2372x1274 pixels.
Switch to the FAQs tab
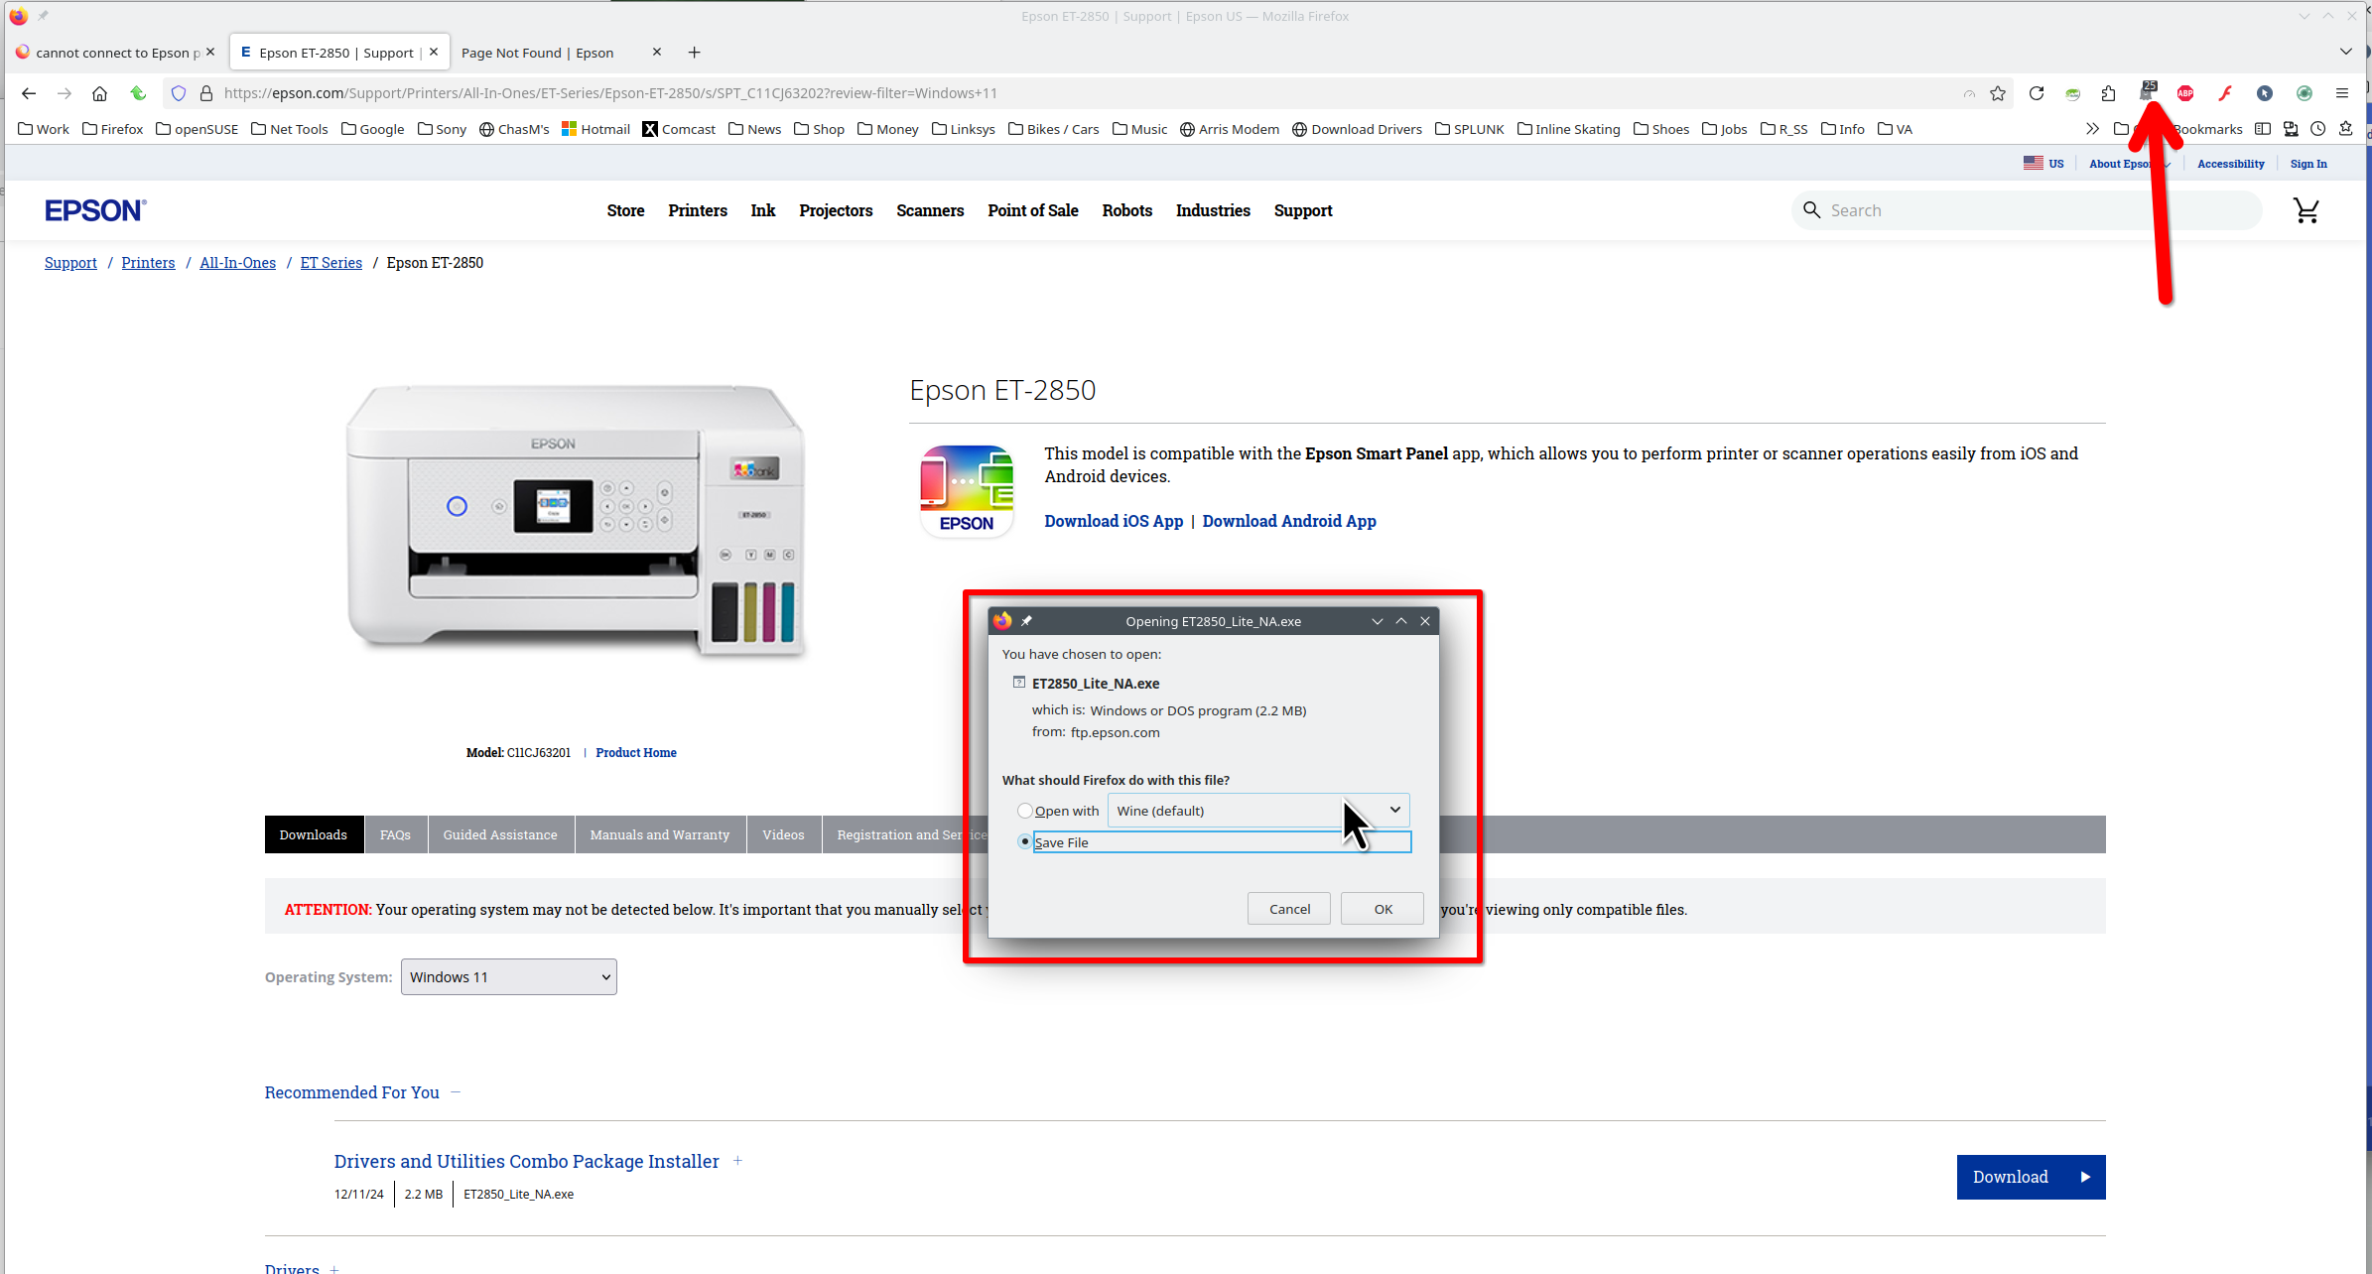395,834
